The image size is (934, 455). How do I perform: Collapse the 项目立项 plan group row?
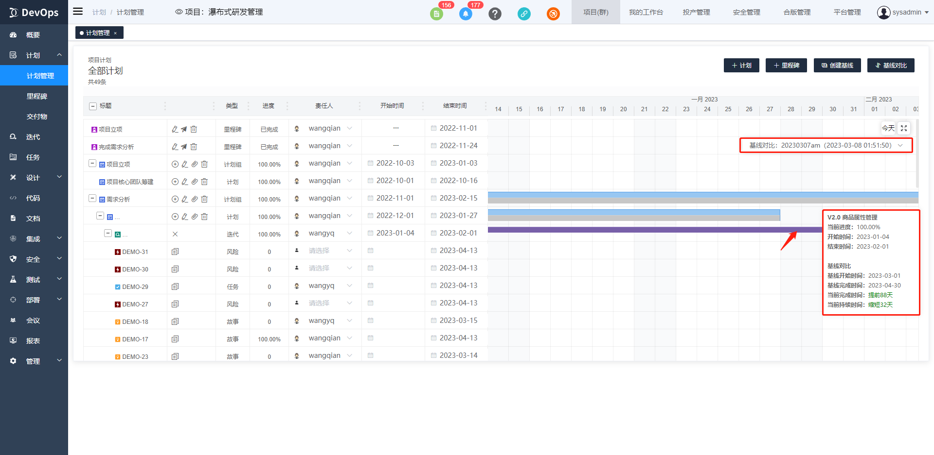point(92,164)
